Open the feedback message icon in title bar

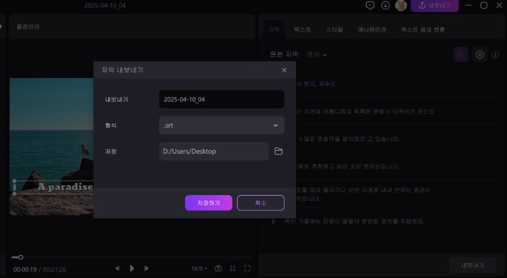(x=370, y=5)
